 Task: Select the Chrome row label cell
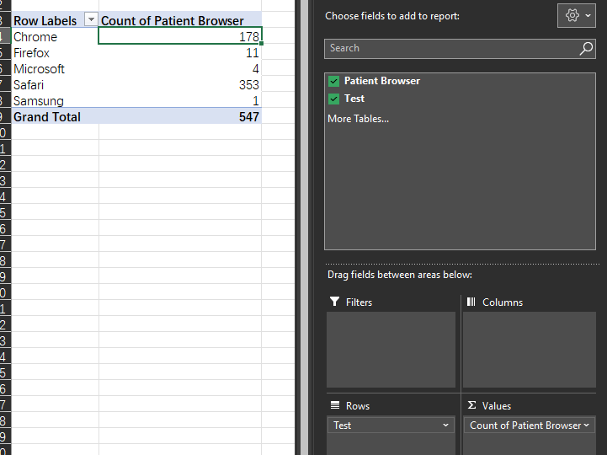point(55,36)
